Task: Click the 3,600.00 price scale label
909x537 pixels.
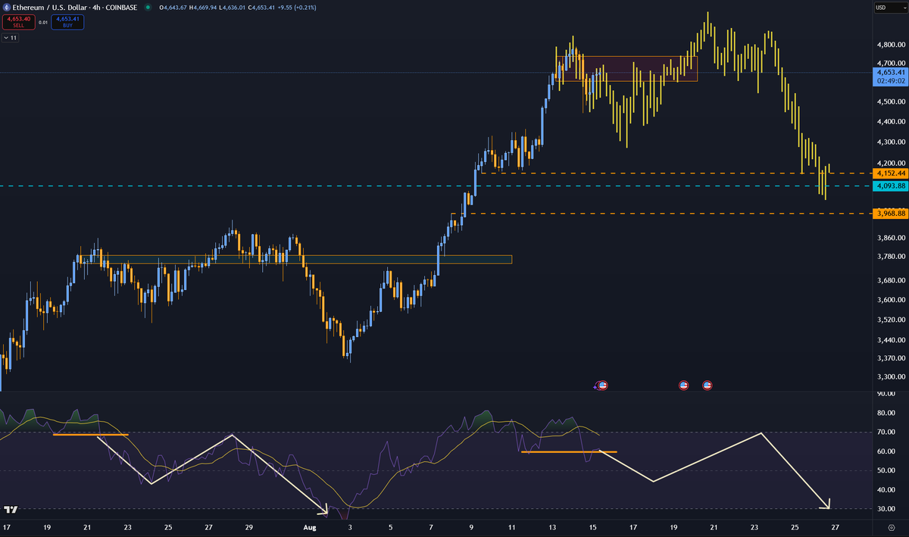Action: (x=890, y=300)
